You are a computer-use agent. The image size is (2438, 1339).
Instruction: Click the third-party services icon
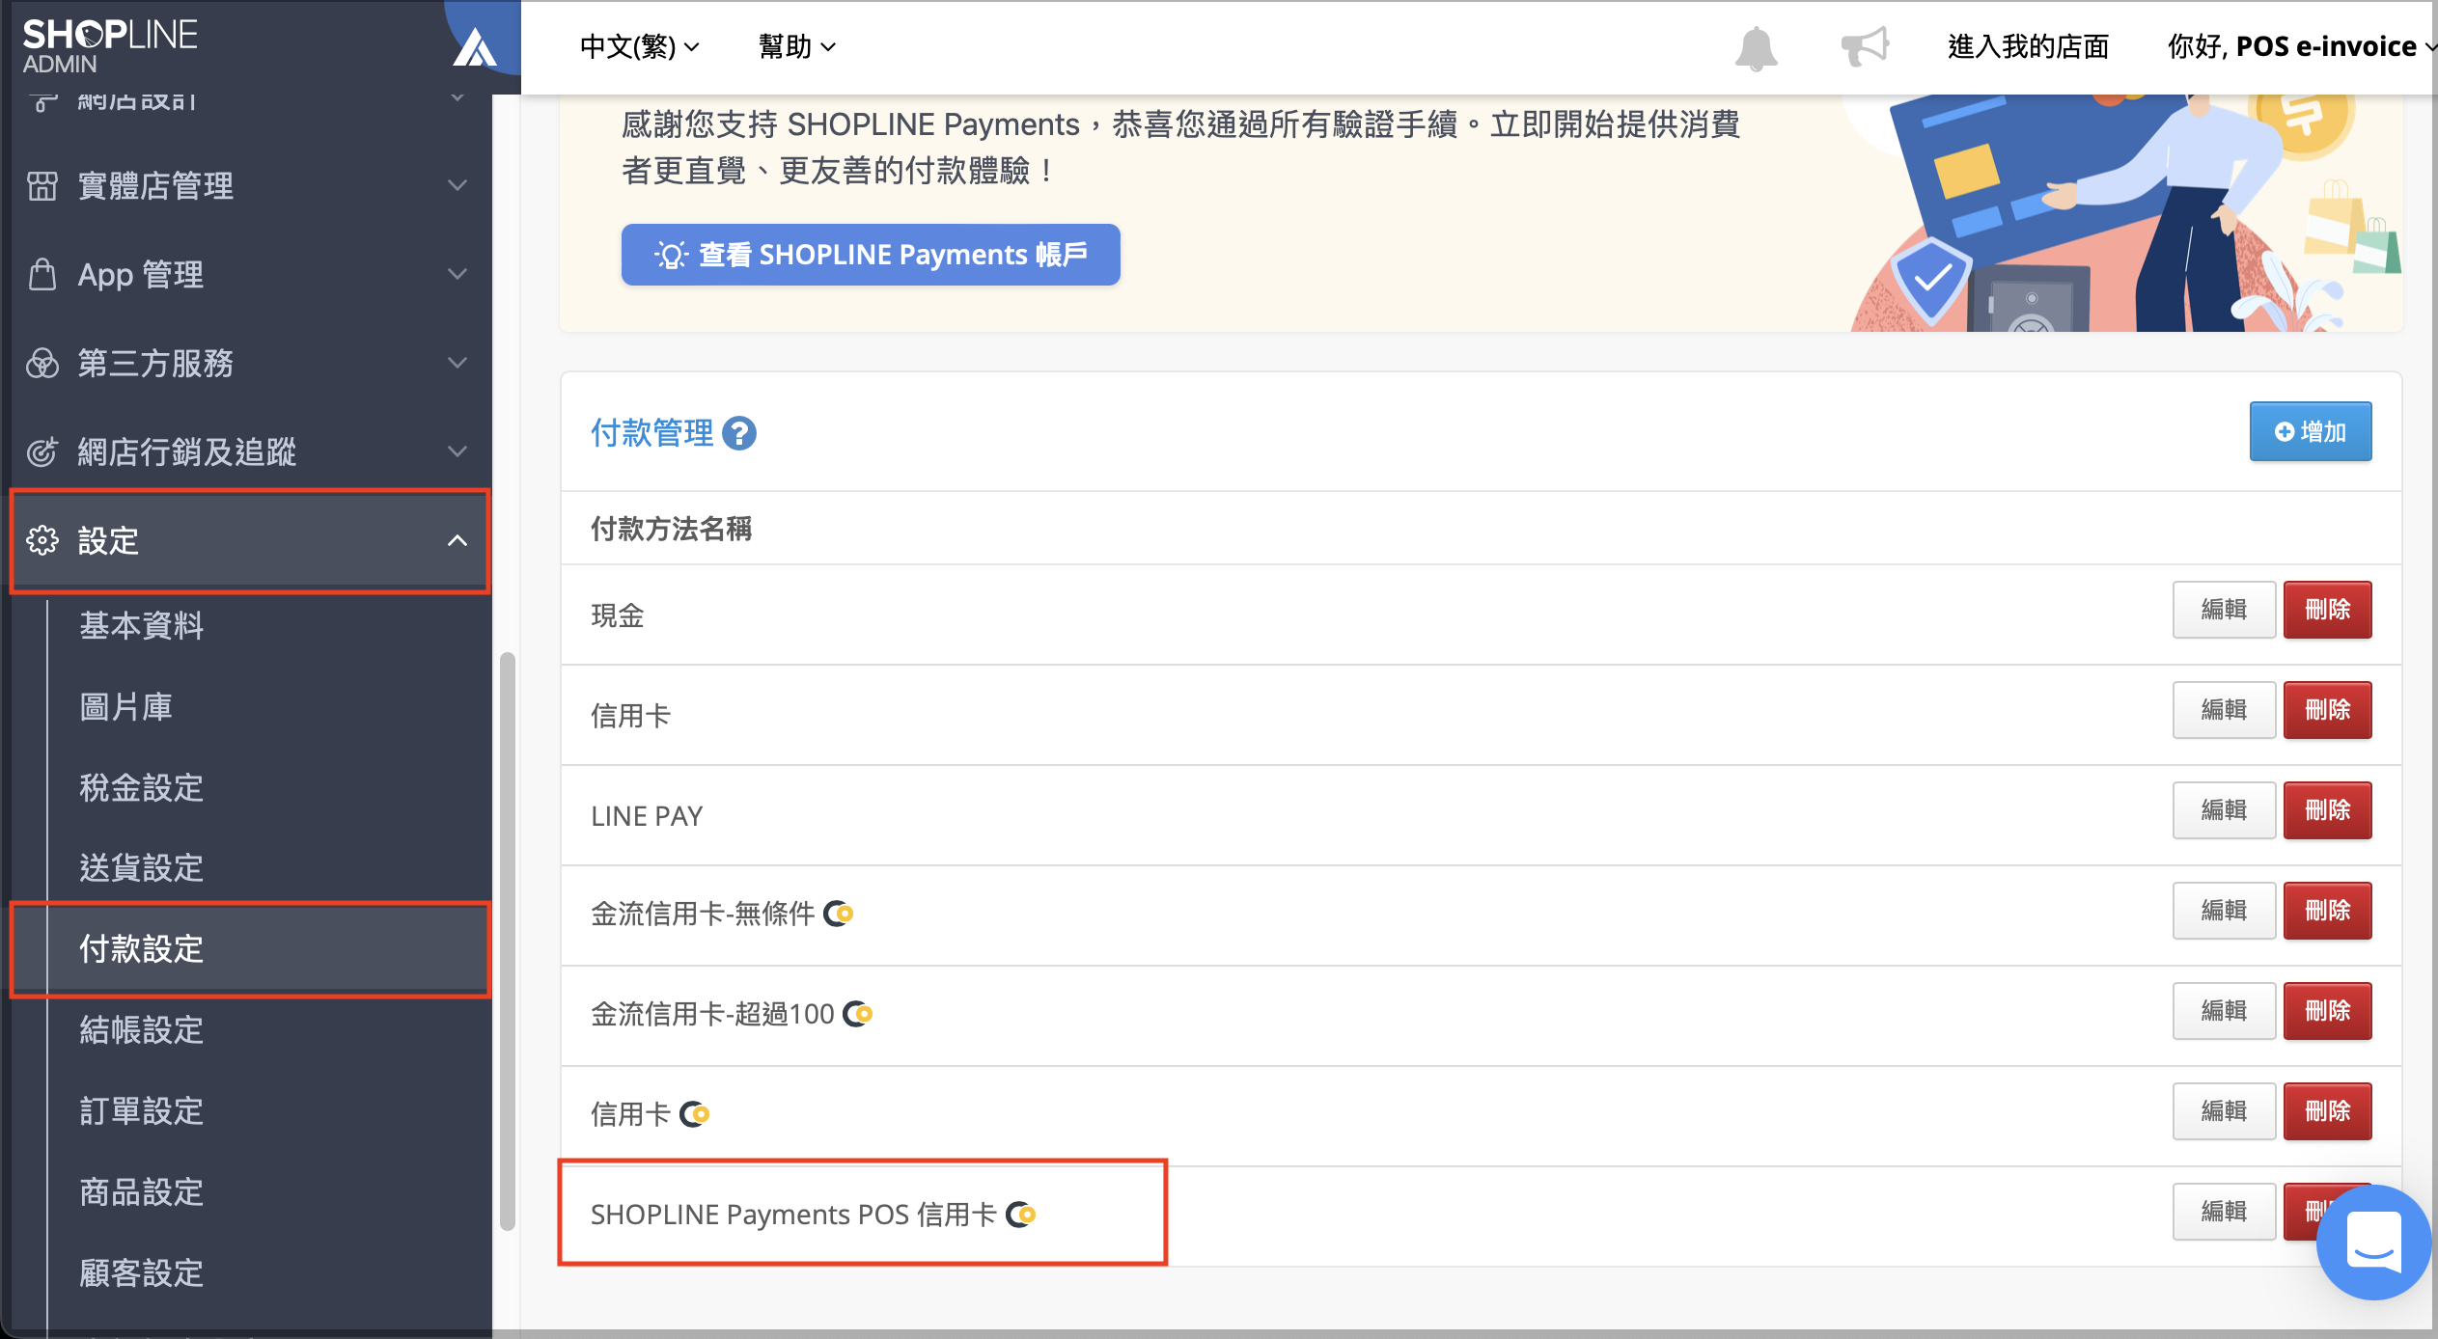(42, 363)
